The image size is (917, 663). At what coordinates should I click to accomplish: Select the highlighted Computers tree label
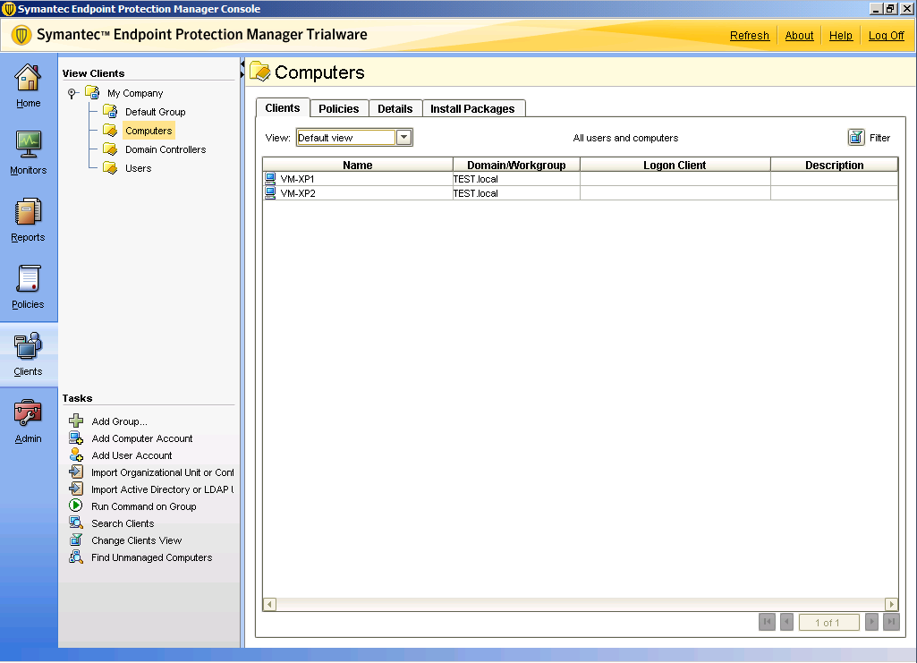[149, 131]
